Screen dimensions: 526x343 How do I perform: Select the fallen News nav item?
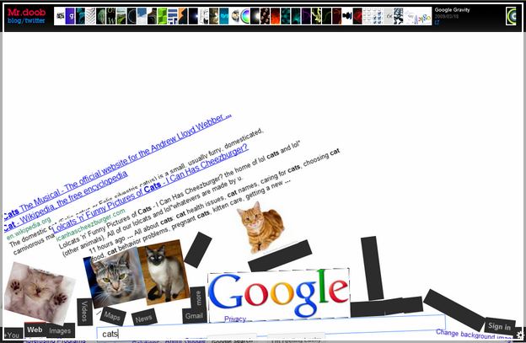click(x=144, y=318)
